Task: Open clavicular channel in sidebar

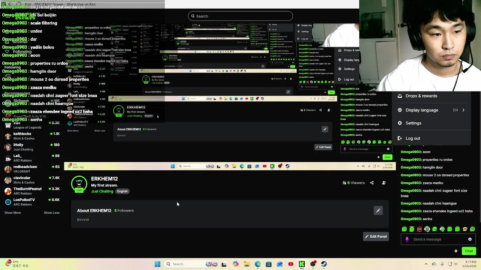Action: (32, 180)
